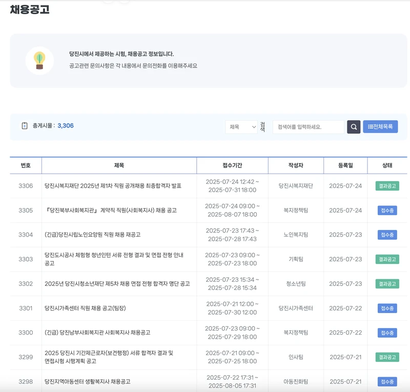This screenshot has height=392, width=410.
Task: Click the 제목 column header
Action: click(118, 165)
